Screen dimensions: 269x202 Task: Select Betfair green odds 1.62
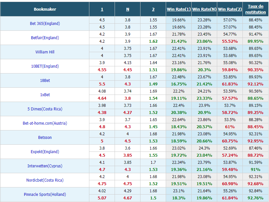pos(153,41)
